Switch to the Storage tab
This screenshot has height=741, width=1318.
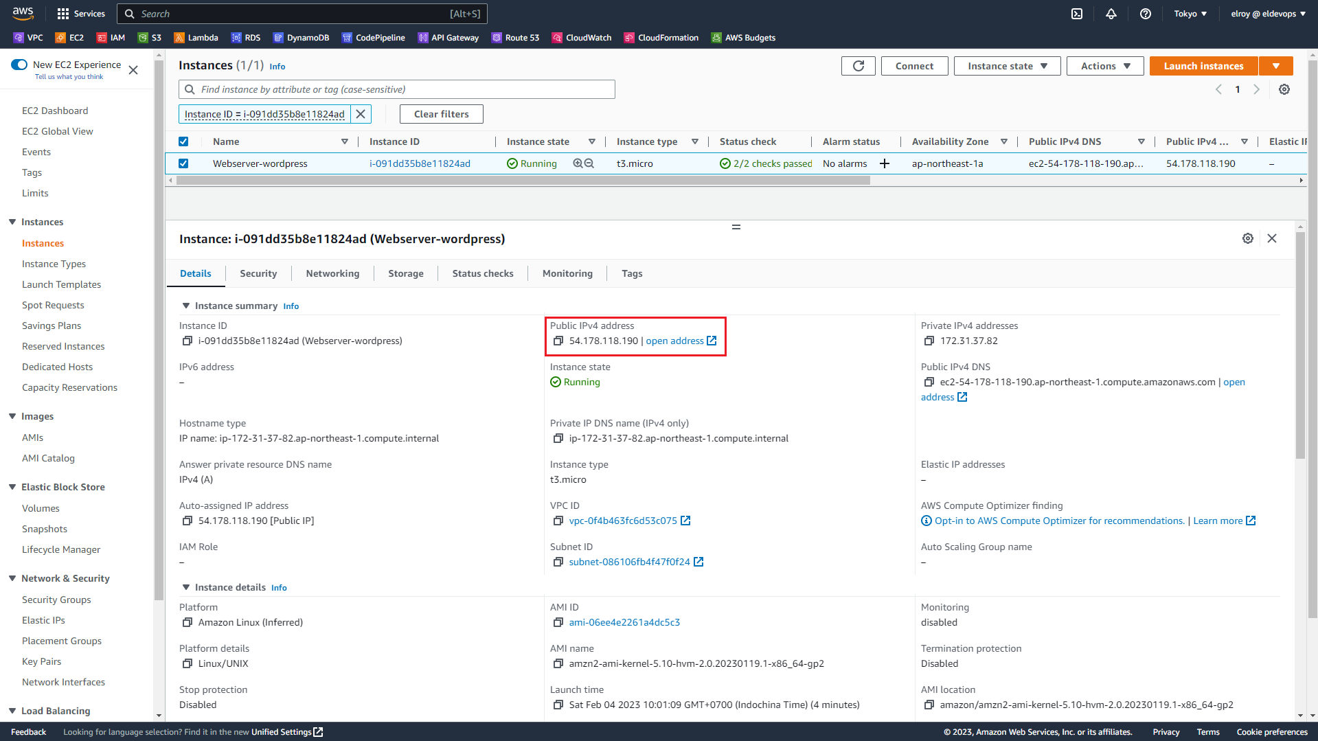[406, 273]
